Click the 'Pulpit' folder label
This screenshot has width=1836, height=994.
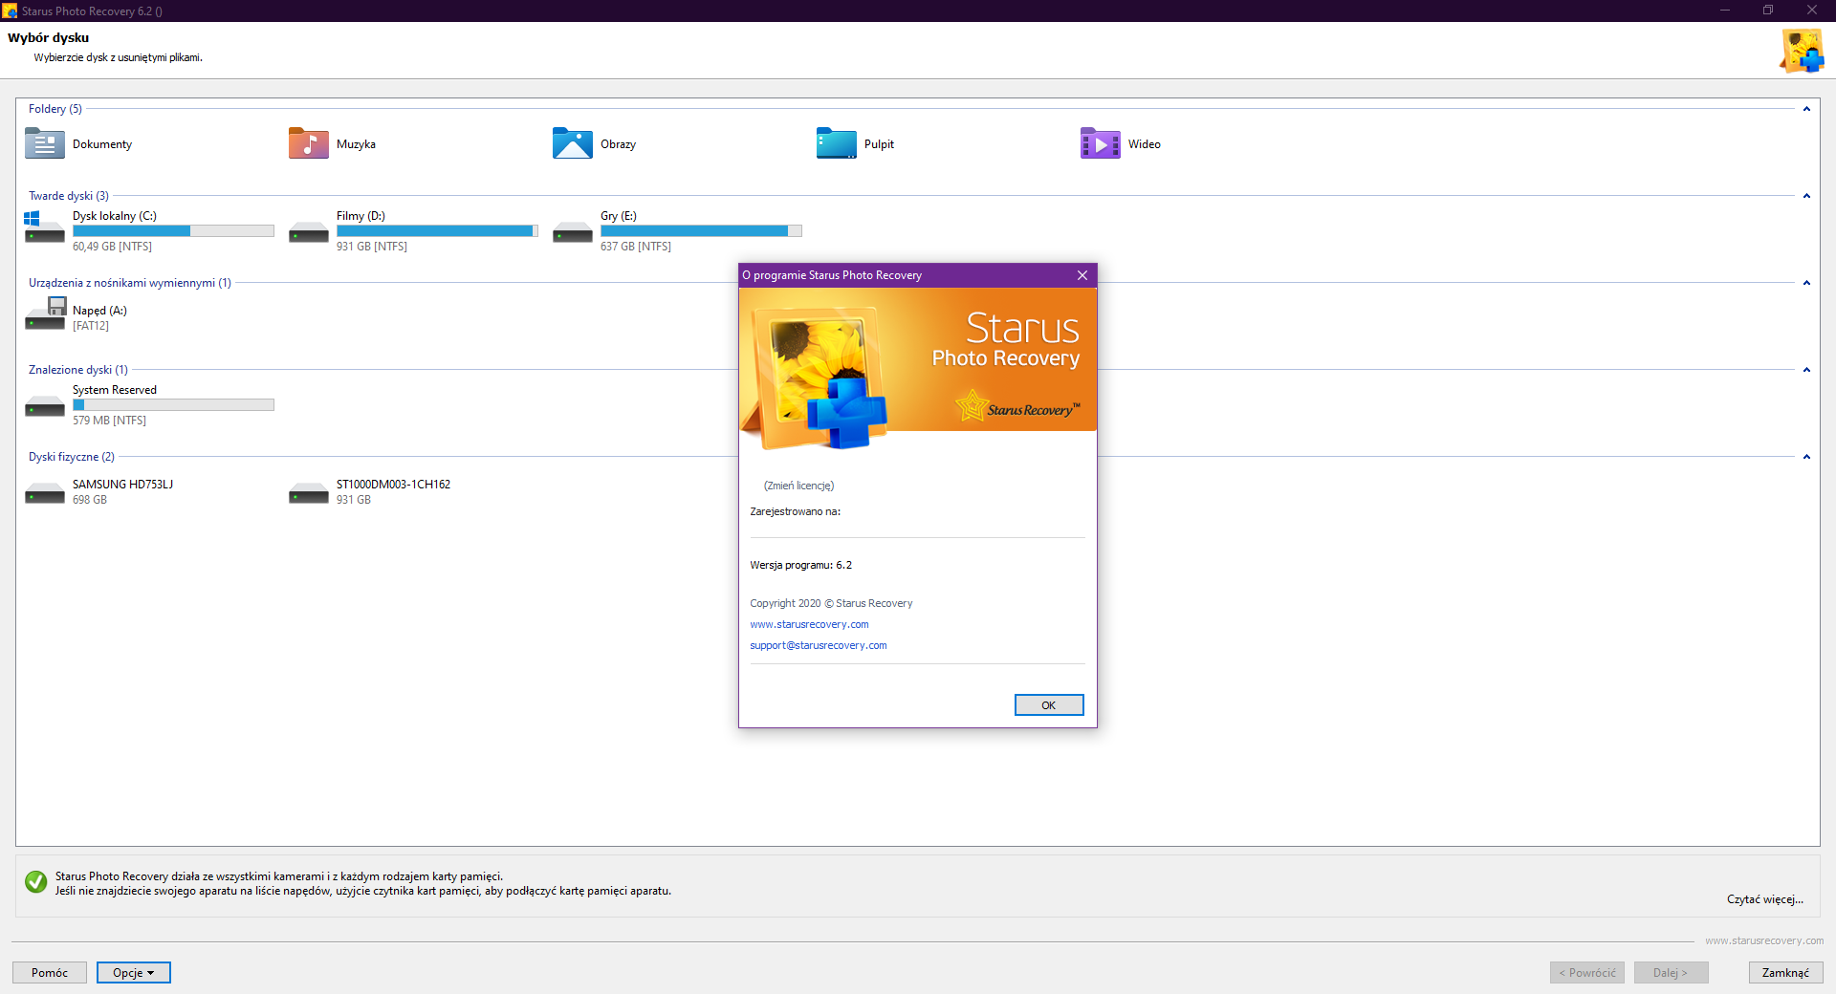click(x=879, y=144)
